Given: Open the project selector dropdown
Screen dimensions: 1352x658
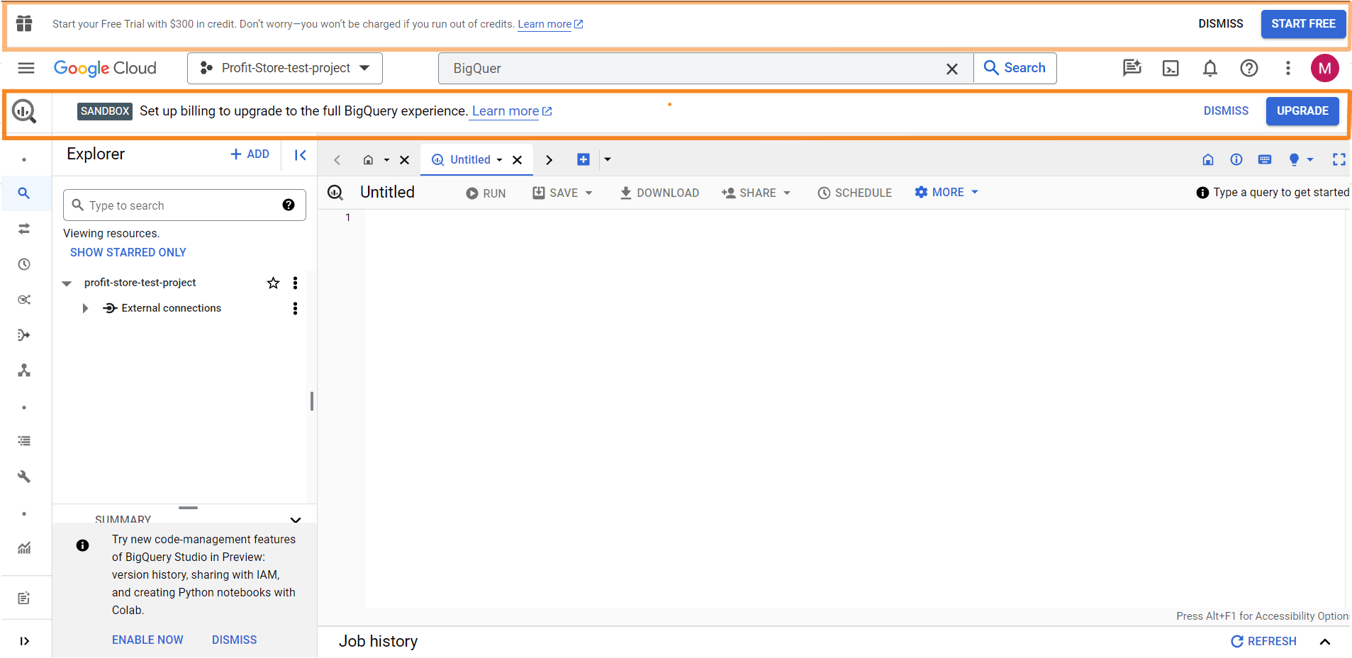Looking at the screenshot, I should [285, 68].
